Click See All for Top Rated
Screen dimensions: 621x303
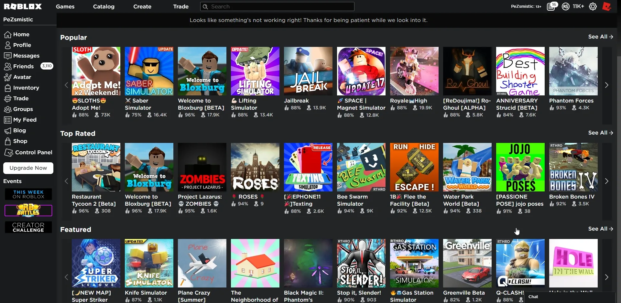pyautogui.click(x=601, y=133)
